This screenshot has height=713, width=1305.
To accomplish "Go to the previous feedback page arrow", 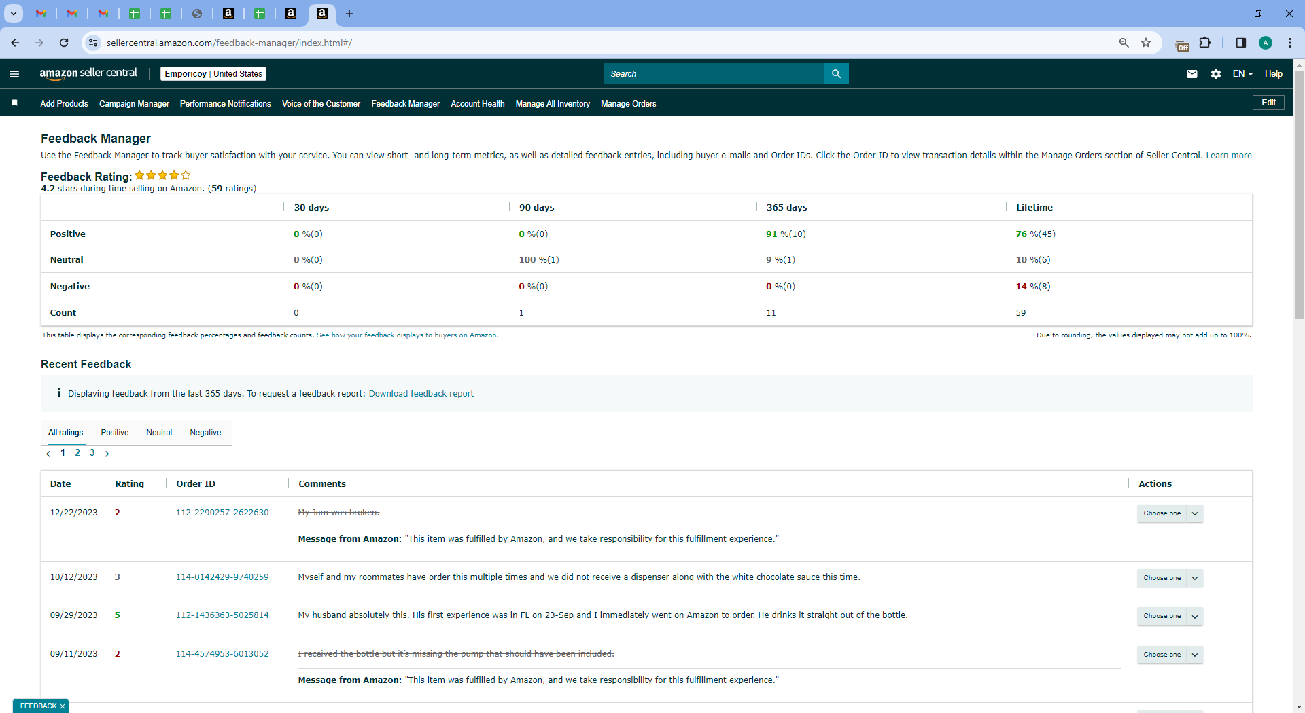I will click(48, 454).
